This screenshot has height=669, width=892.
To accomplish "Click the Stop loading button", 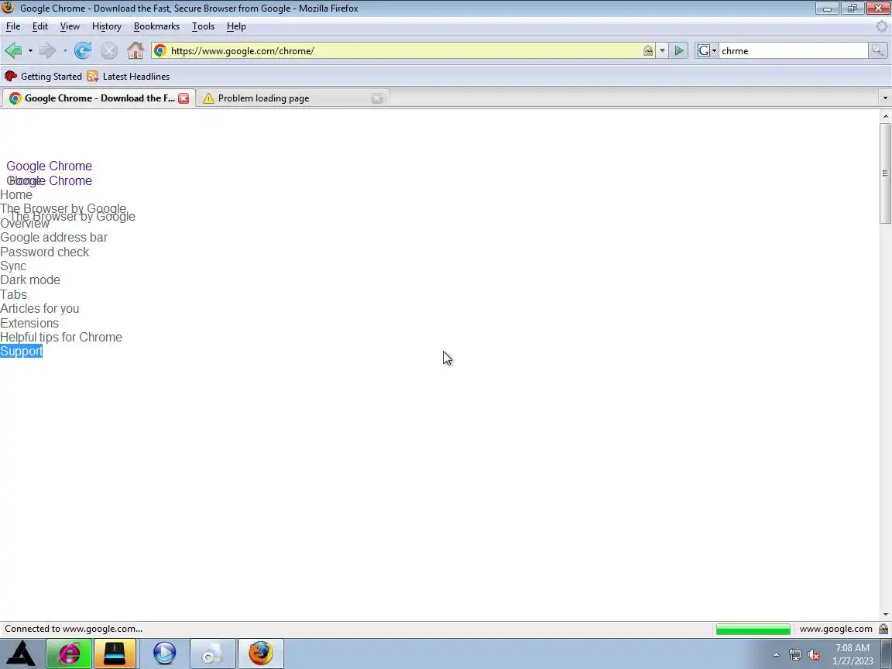I will click(x=108, y=50).
